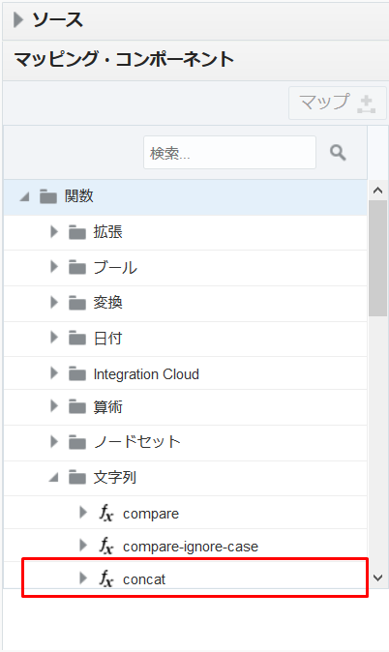Click the fx icon beside concat
Image resolution: width=389 pixels, height=652 pixels.
tap(106, 578)
